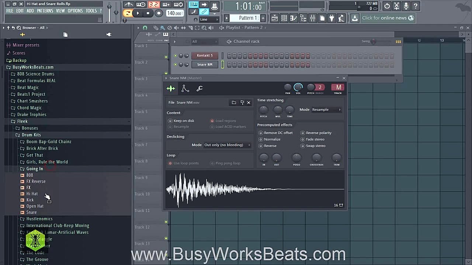Open the VIEW menu
Screen dimensions: 472x265
60,11
